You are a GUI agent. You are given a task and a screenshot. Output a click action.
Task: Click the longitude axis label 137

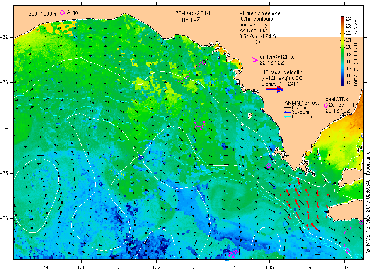pos(344,268)
